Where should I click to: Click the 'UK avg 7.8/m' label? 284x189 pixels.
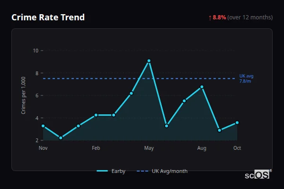[x=246, y=78]
